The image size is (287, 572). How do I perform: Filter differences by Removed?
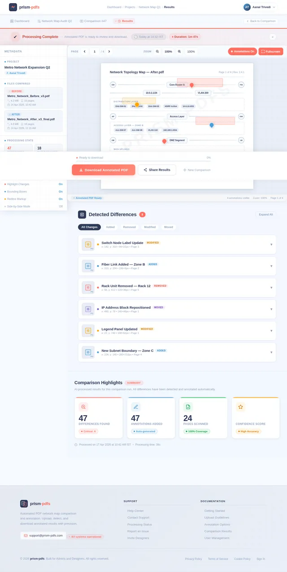point(130,227)
